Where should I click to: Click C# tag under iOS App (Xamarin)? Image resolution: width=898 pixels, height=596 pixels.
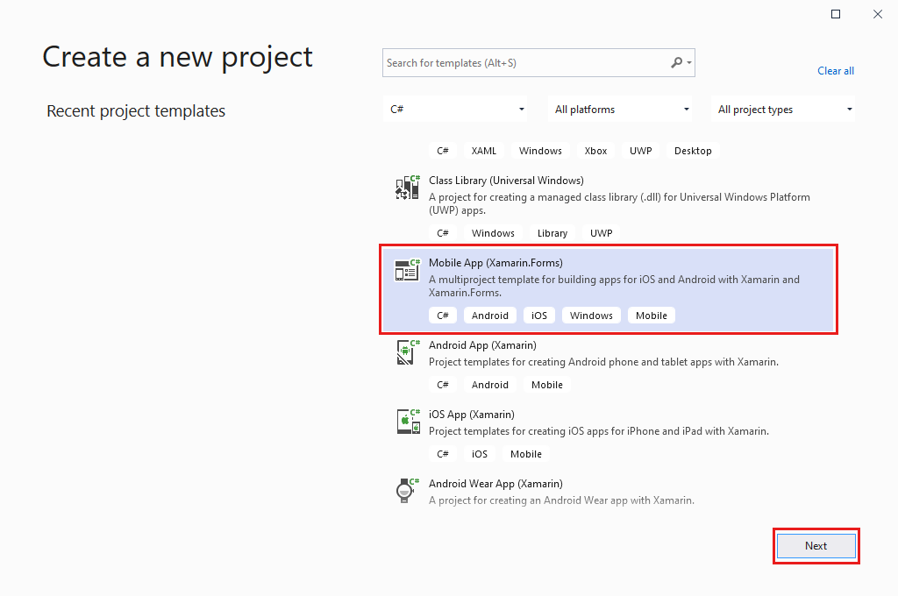tap(443, 454)
